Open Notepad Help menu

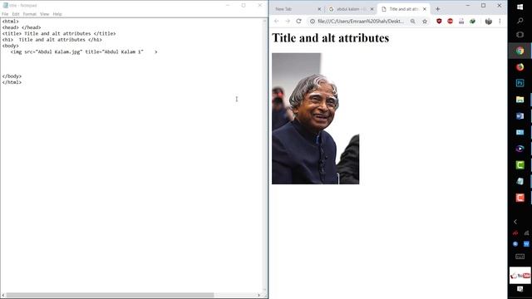coord(57,14)
